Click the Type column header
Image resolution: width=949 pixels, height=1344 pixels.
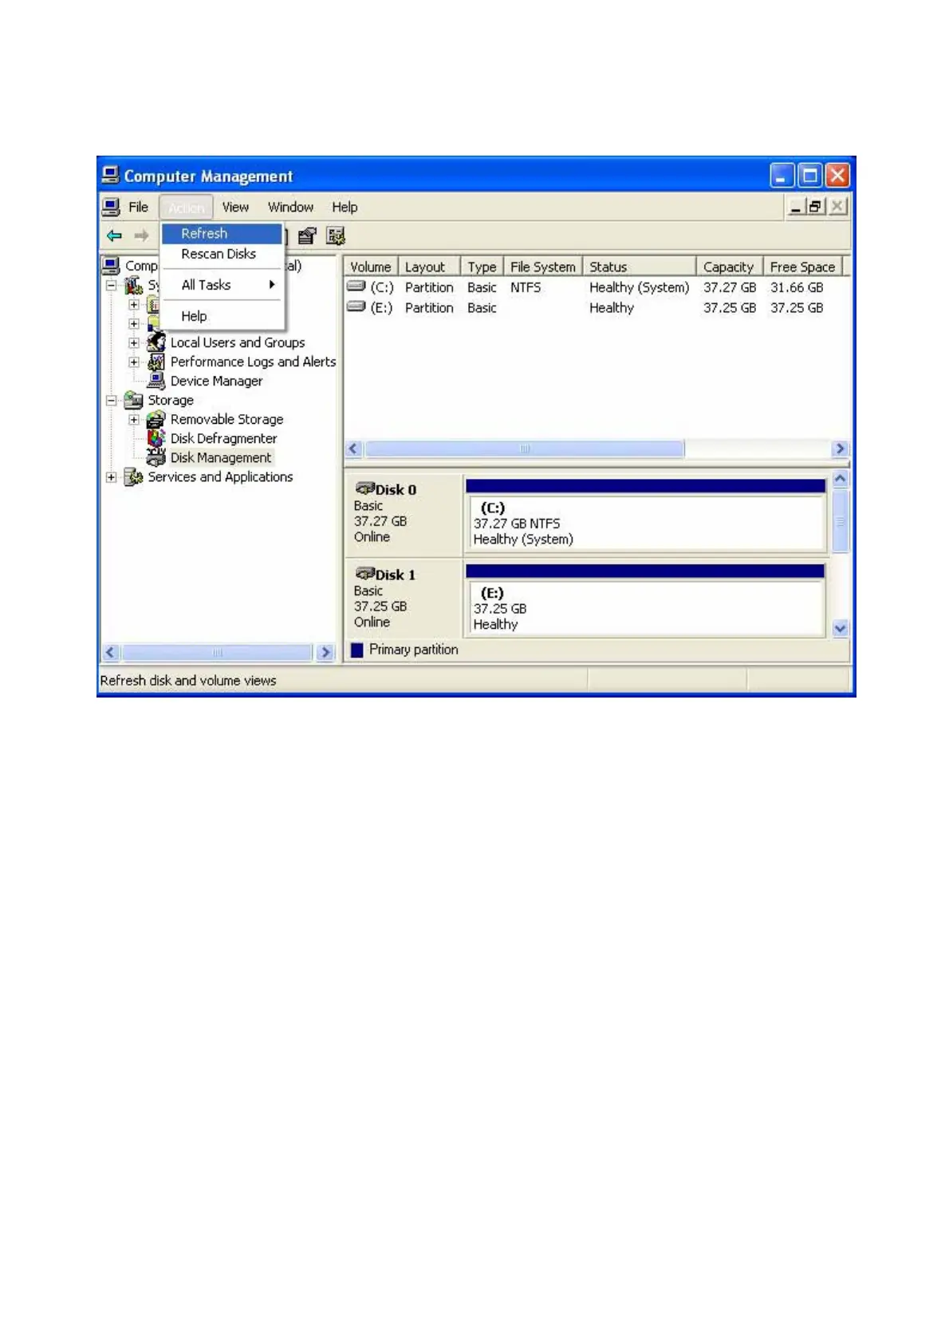[x=482, y=267]
